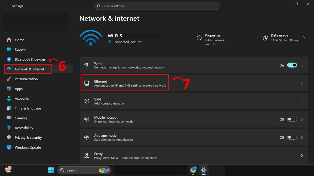This screenshot has width=314, height=176.
Task: Click the Find a setting search box
Action: click(157, 6)
